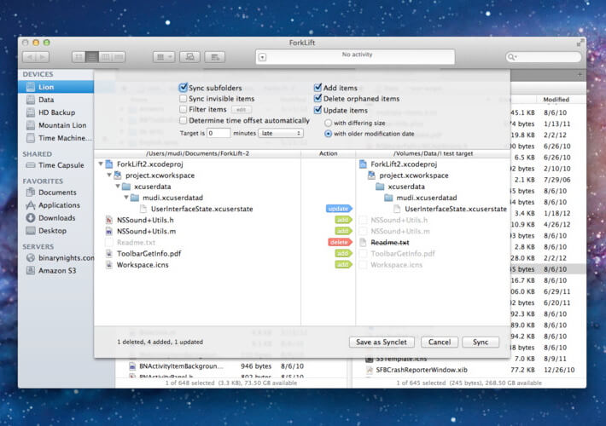Open the Documents favorite
This screenshot has height=426, width=606.
click(55, 193)
